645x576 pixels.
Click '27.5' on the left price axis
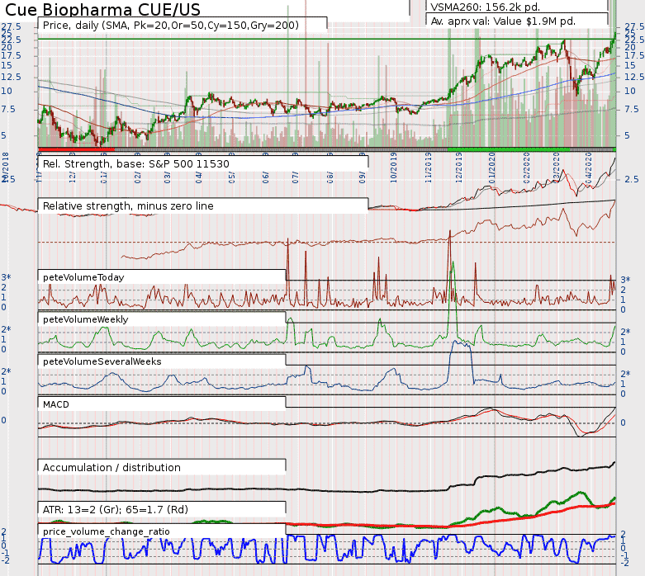(11, 26)
